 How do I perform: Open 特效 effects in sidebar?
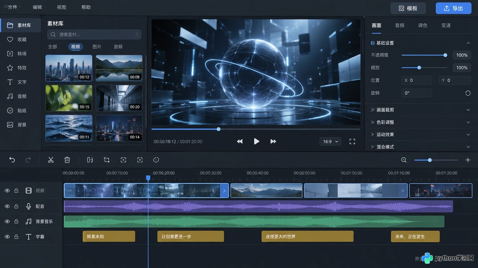(21, 68)
